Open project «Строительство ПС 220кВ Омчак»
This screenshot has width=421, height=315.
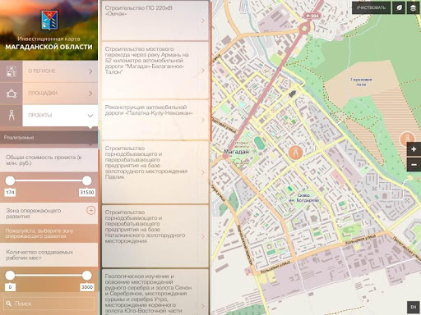tap(155, 21)
